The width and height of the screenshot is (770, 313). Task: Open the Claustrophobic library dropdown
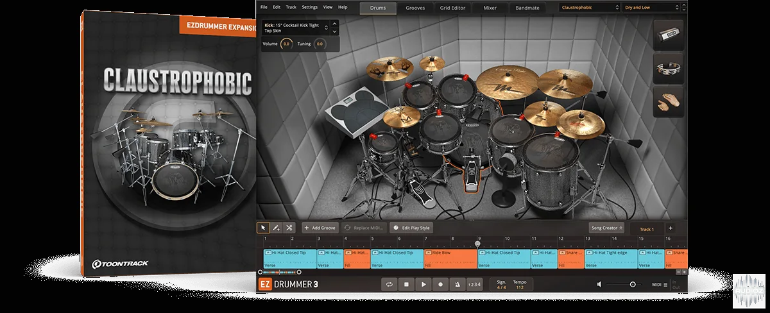[589, 8]
